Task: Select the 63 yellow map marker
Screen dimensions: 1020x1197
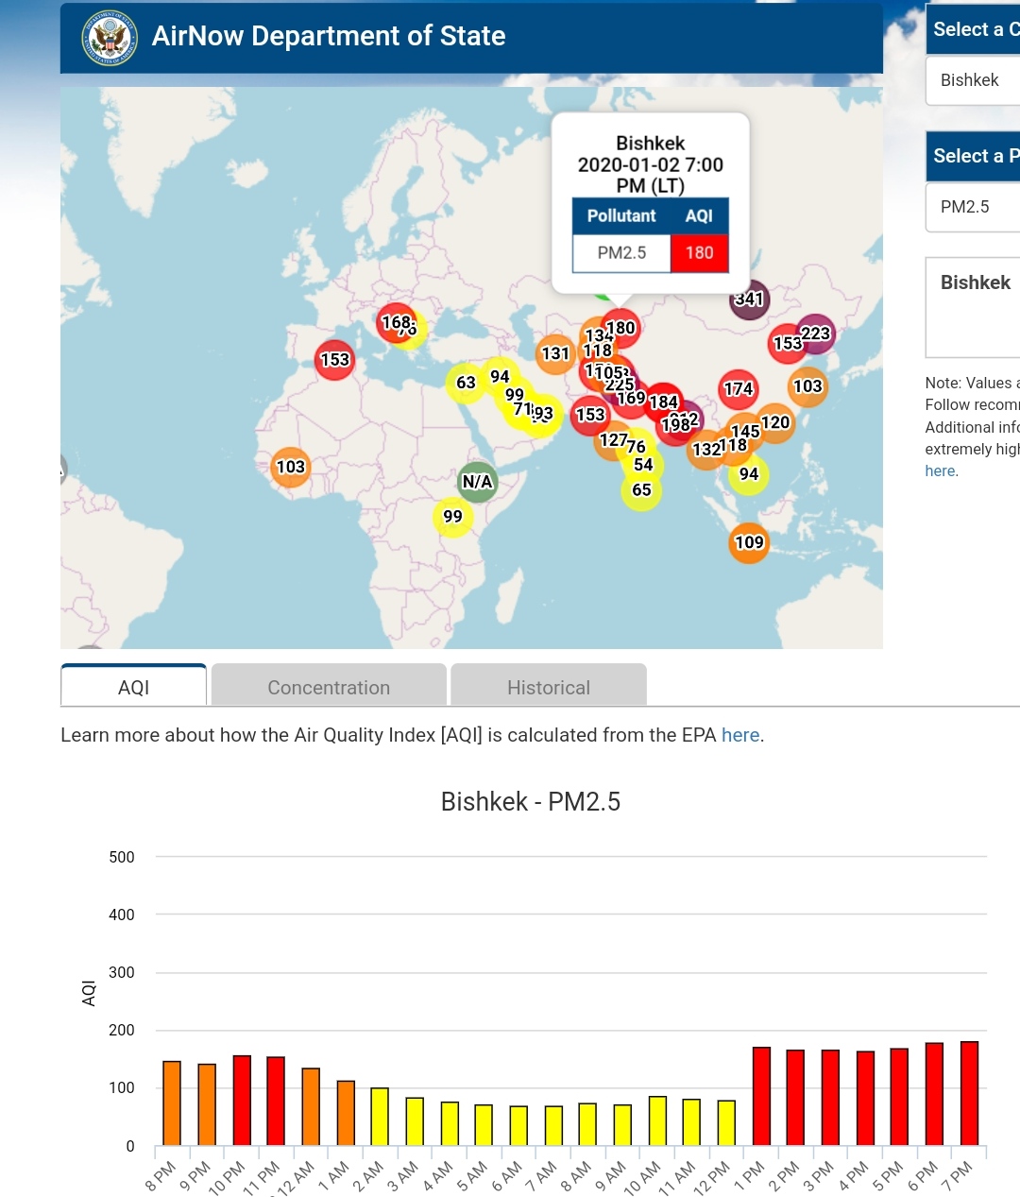Action: 466,383
